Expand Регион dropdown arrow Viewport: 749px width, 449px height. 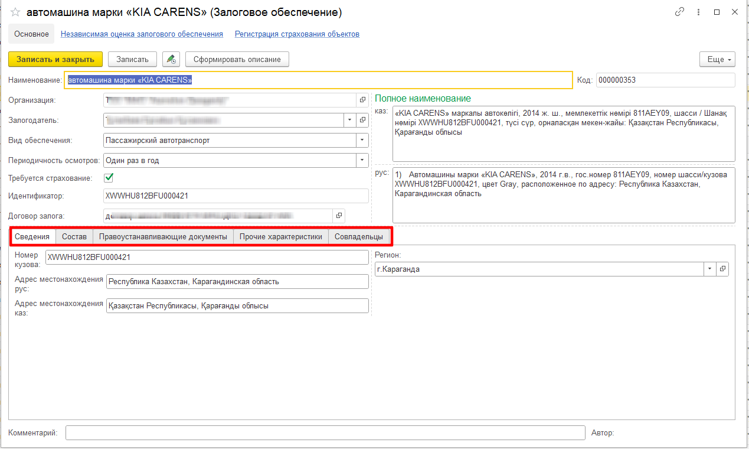710,269
